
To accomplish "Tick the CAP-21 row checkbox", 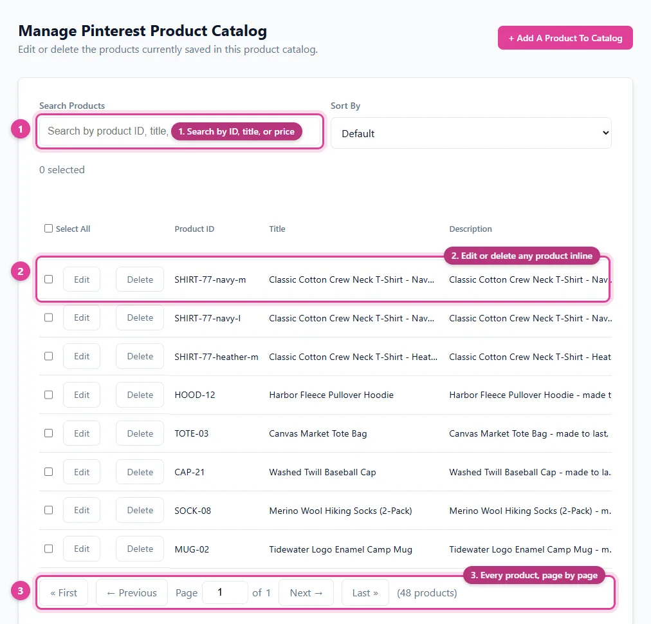I will point(49,472).
